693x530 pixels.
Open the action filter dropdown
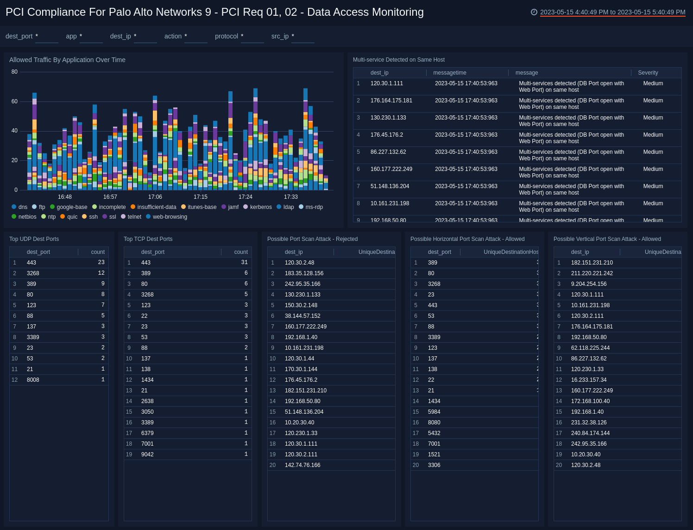(x=195, y=36)
